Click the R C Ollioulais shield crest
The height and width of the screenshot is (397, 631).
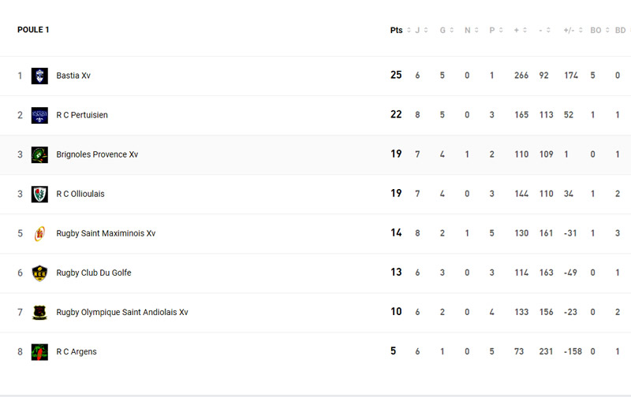point(39,194)
